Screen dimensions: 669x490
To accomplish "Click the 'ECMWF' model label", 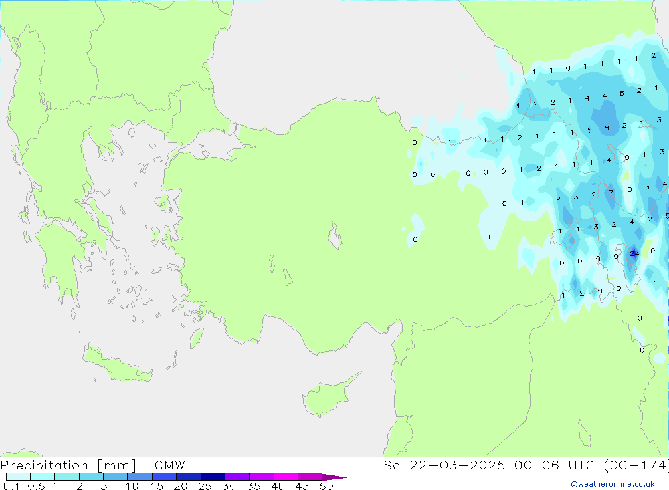I will [x=169, y=465].
